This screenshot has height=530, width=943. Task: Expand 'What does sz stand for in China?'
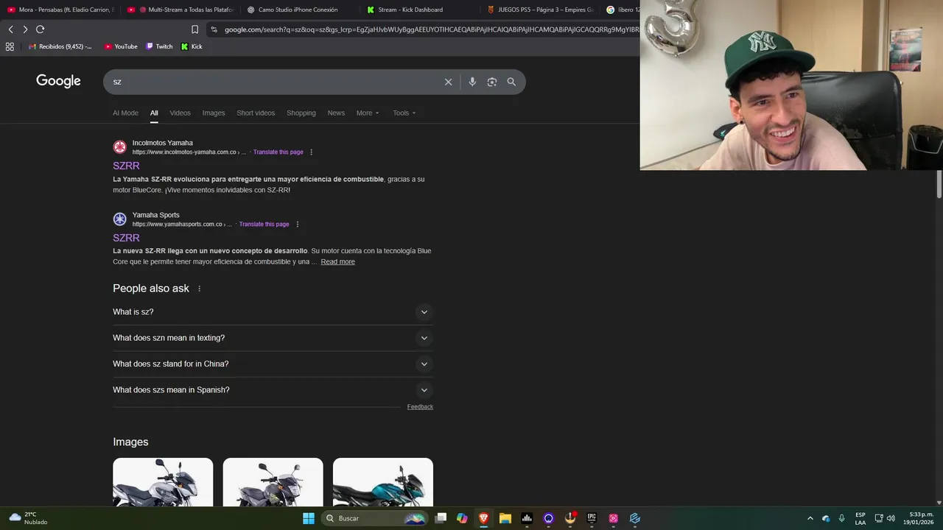coord(273,364)
